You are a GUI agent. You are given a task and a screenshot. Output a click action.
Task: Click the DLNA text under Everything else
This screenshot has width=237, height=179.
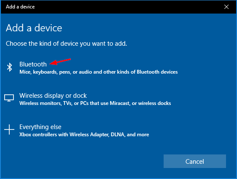[x=117, y=135]
